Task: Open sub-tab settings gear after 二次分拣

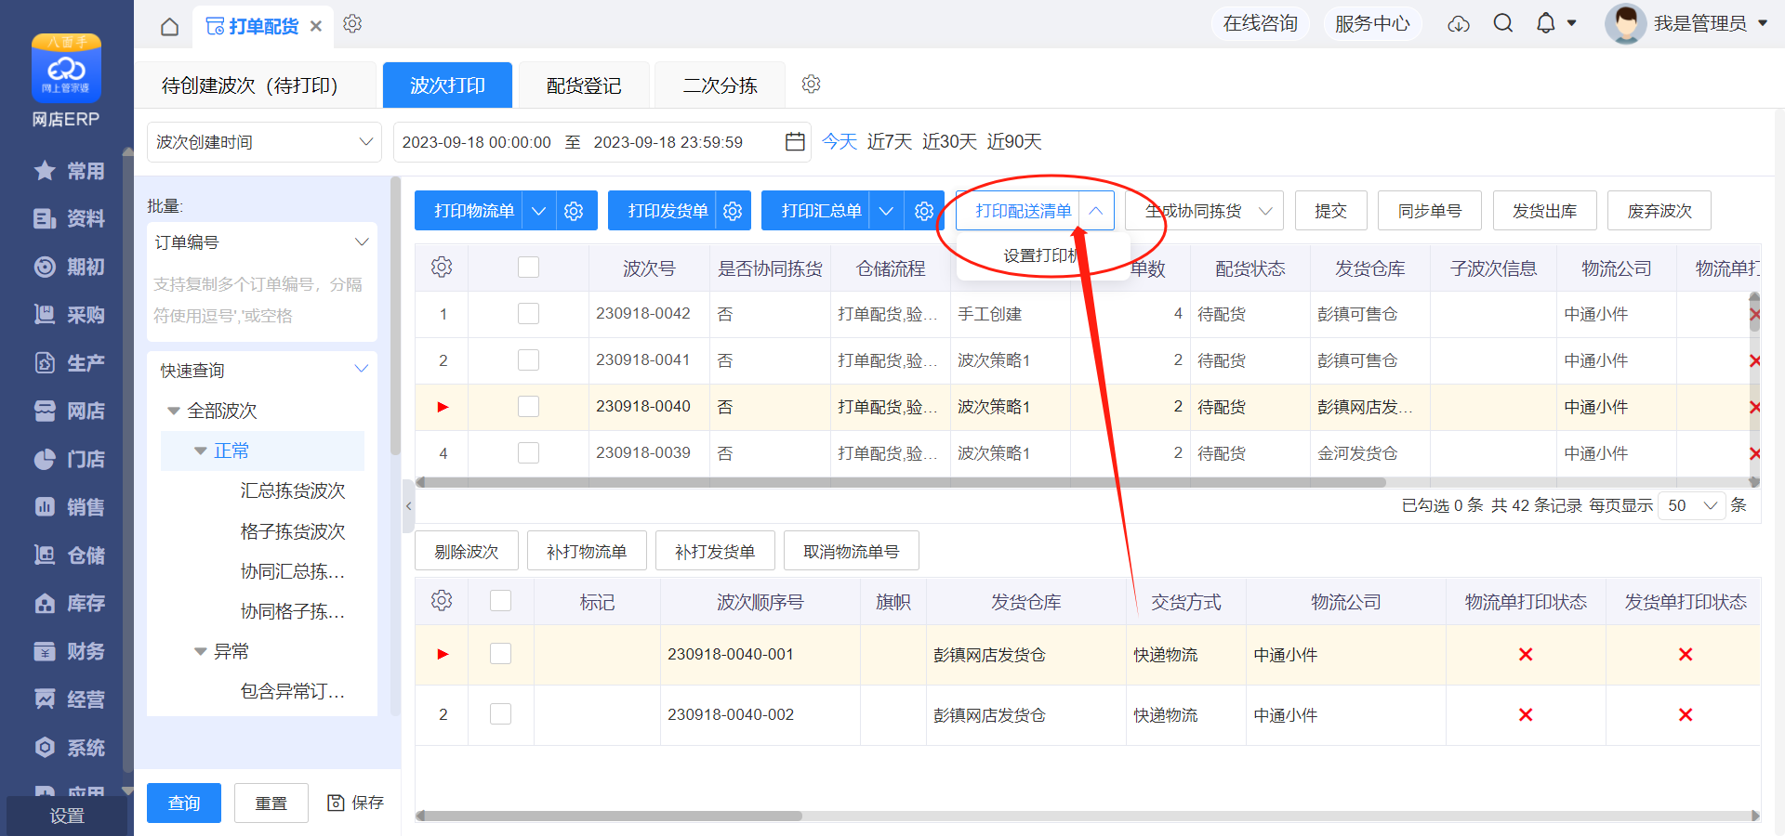Action: point(811,85)
